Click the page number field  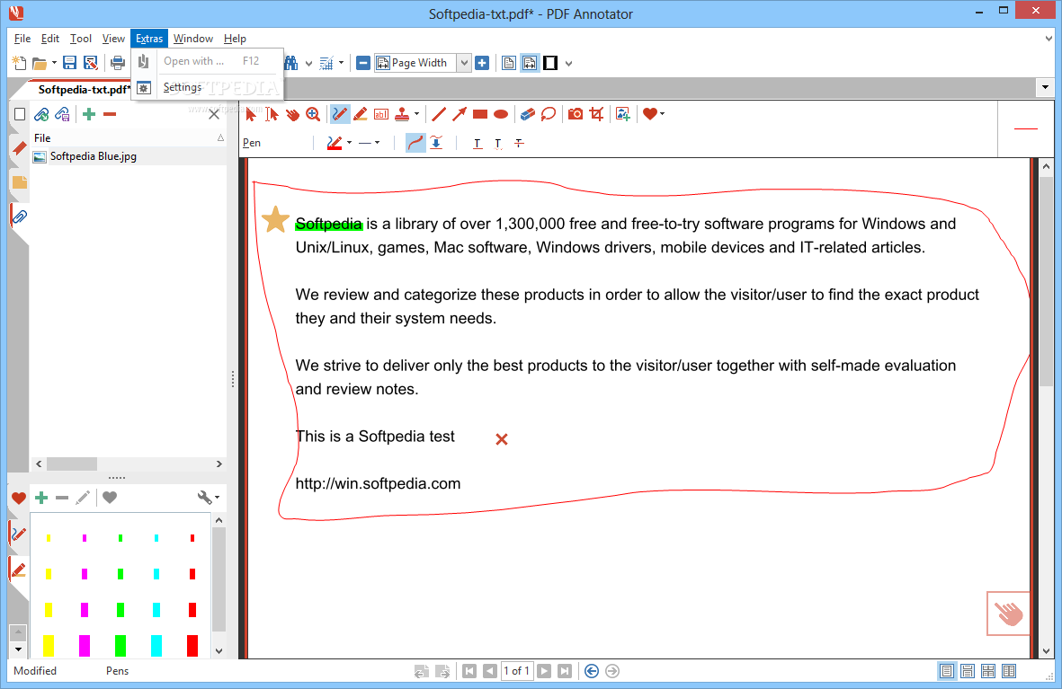pyautogui.click(x=517, y=671)
